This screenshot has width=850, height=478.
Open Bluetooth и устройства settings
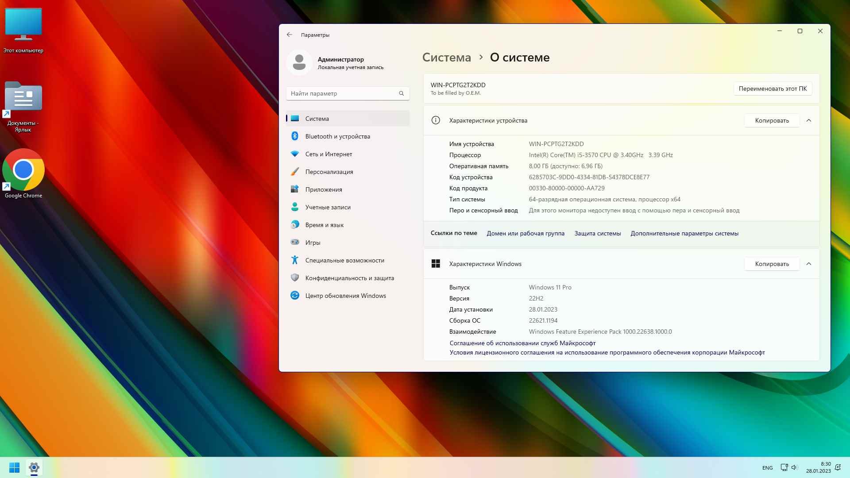point(338,136)
